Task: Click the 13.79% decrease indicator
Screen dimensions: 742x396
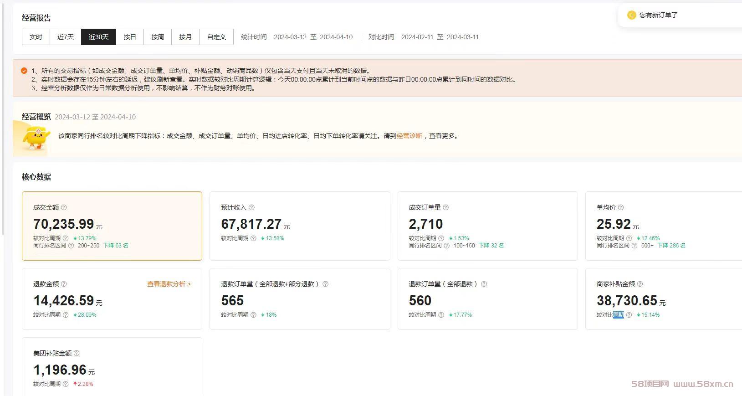Action: click(x=85, y=238)
